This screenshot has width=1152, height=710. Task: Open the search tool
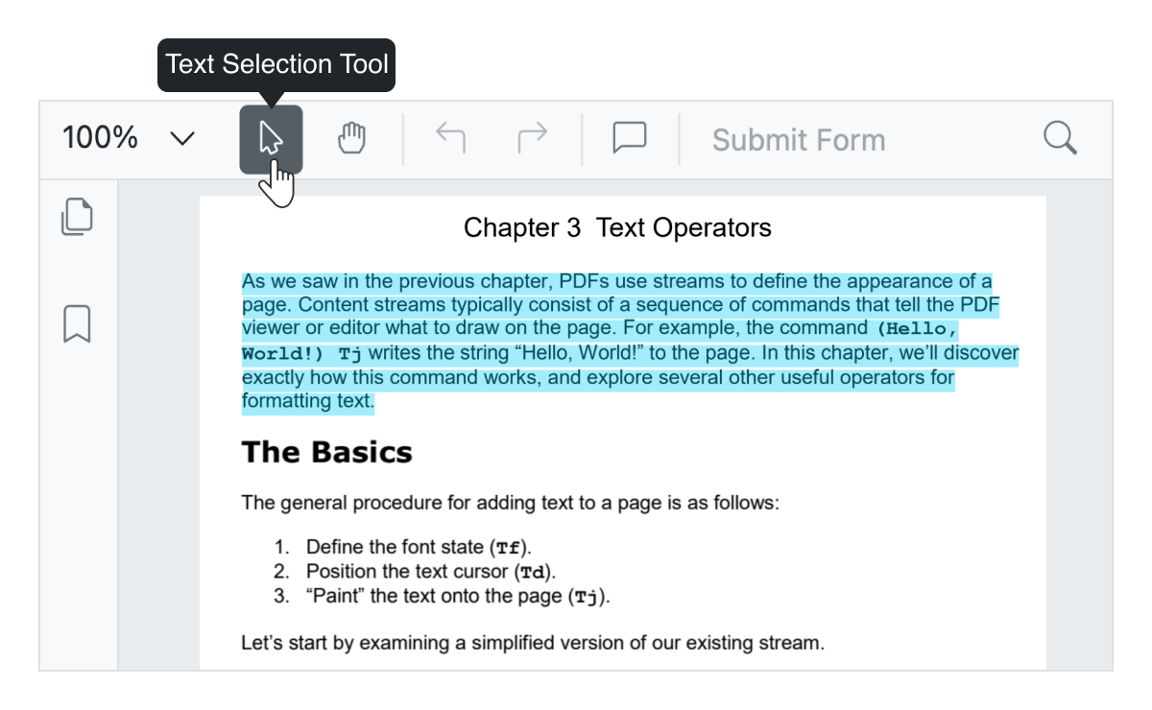pos(1061,137)
